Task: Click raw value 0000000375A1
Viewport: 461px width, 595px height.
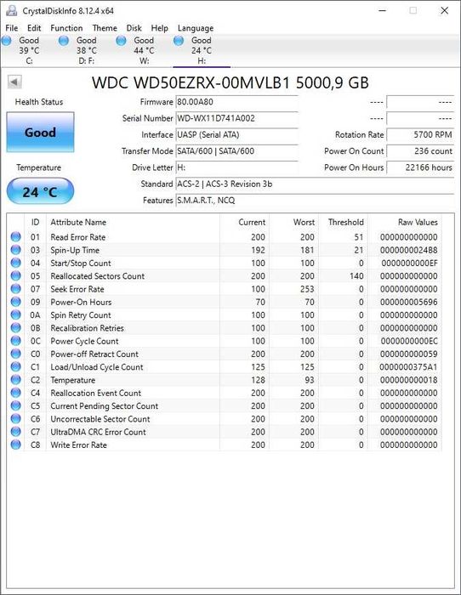Action: point(408,367)
